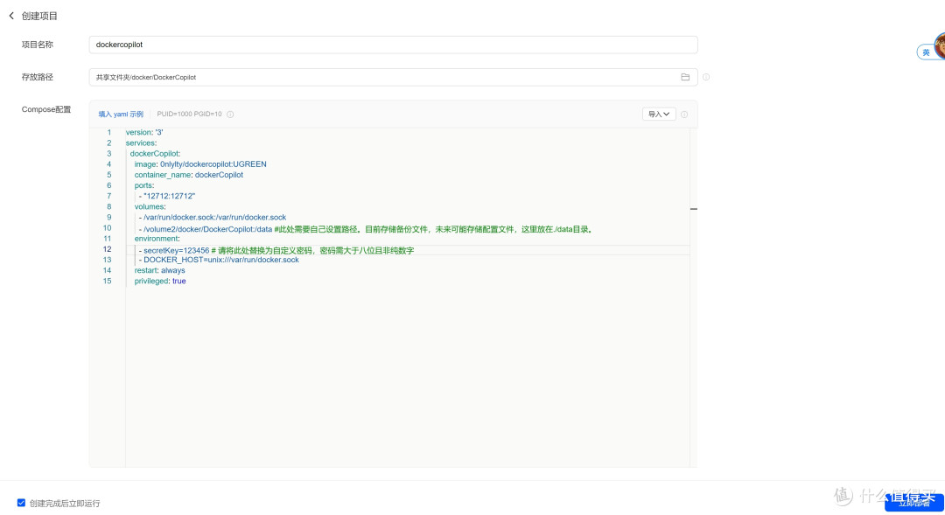Click 填入 yaml 示例 link
The image size is (945, 515).
coord(121,115)
